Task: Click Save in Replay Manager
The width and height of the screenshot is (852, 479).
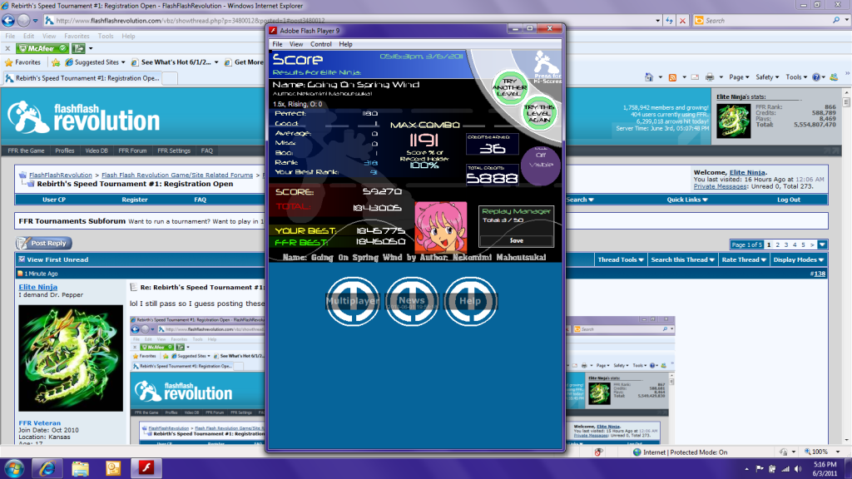Action: pos(516,240)
